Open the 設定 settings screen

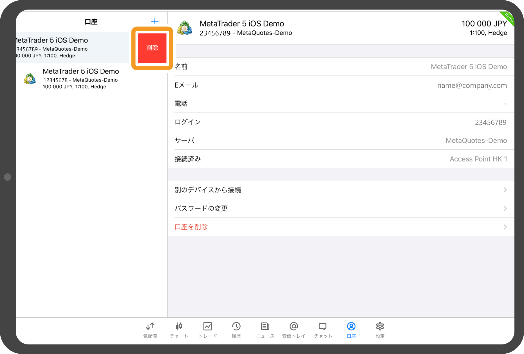[x=380, y=330]
